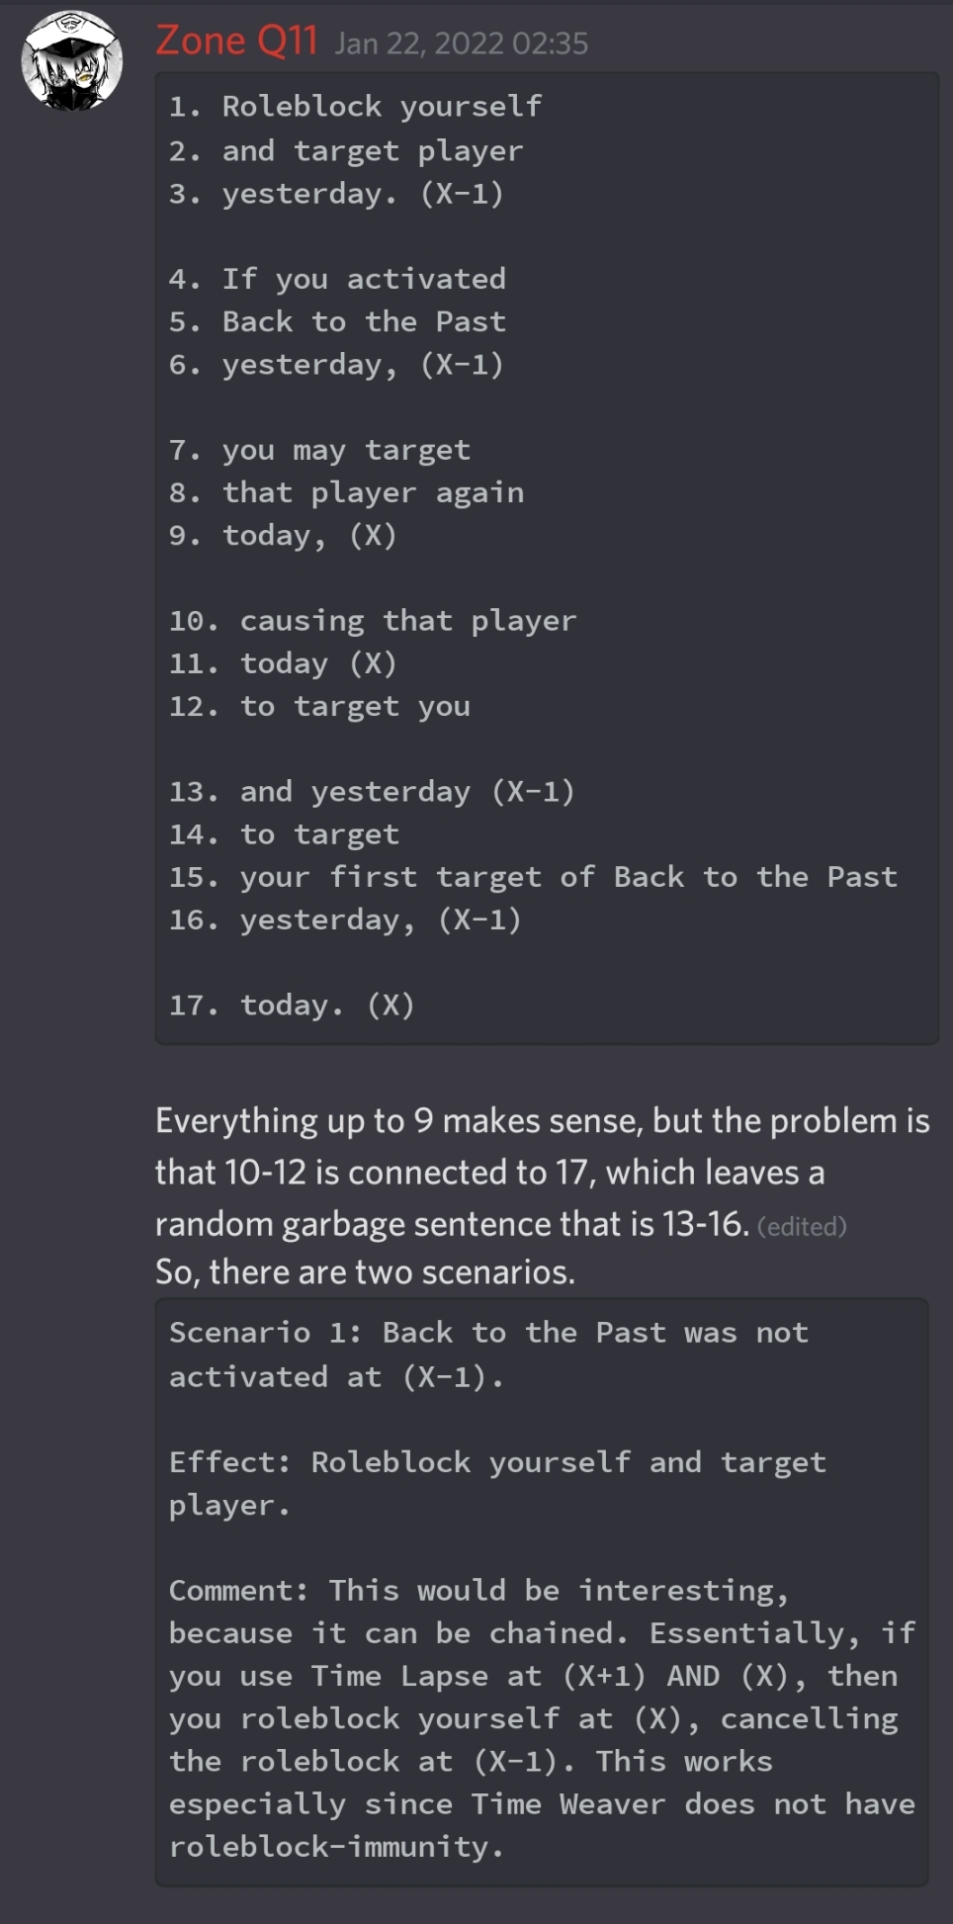Click the "roleblock-immunity." final line

[336, 1847]
